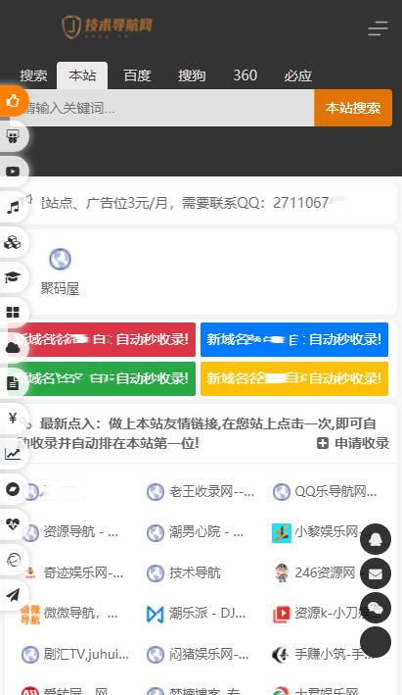Open the graduation cap sidebar icon
402x695 pixels.
[13, 277]
